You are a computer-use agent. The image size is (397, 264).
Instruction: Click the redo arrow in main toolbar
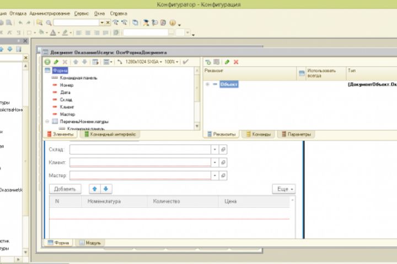[x=28, y=23]
